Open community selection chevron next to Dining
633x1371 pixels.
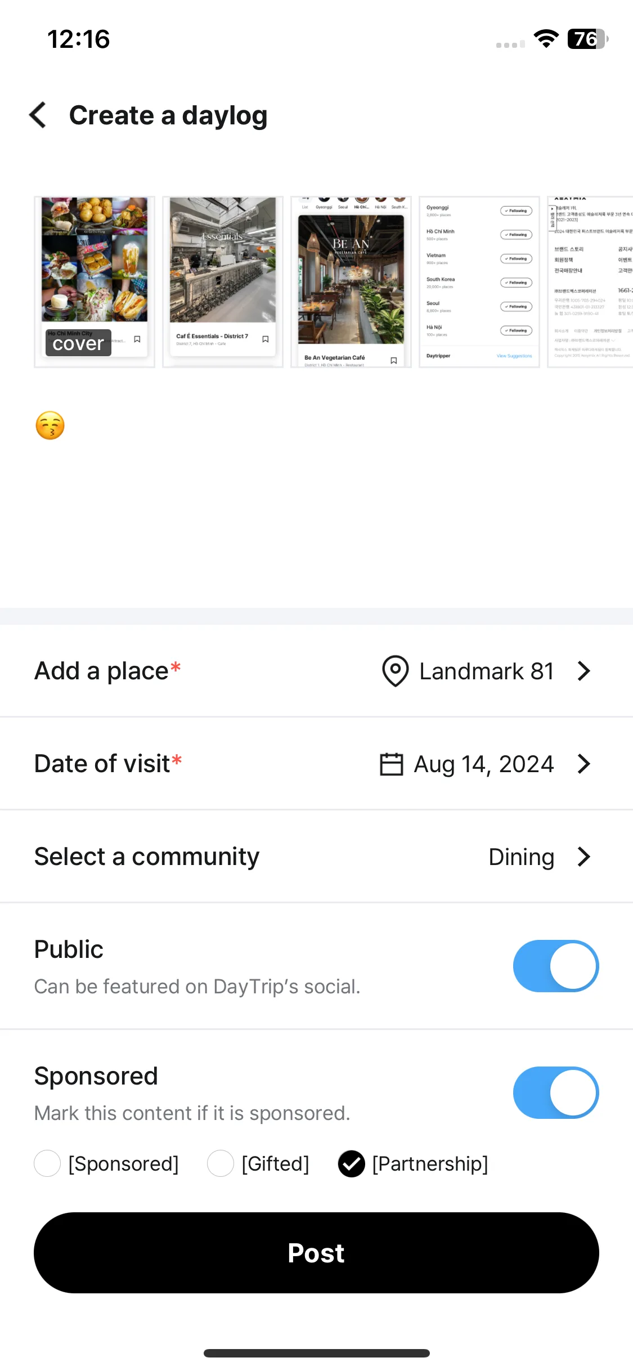584,857
